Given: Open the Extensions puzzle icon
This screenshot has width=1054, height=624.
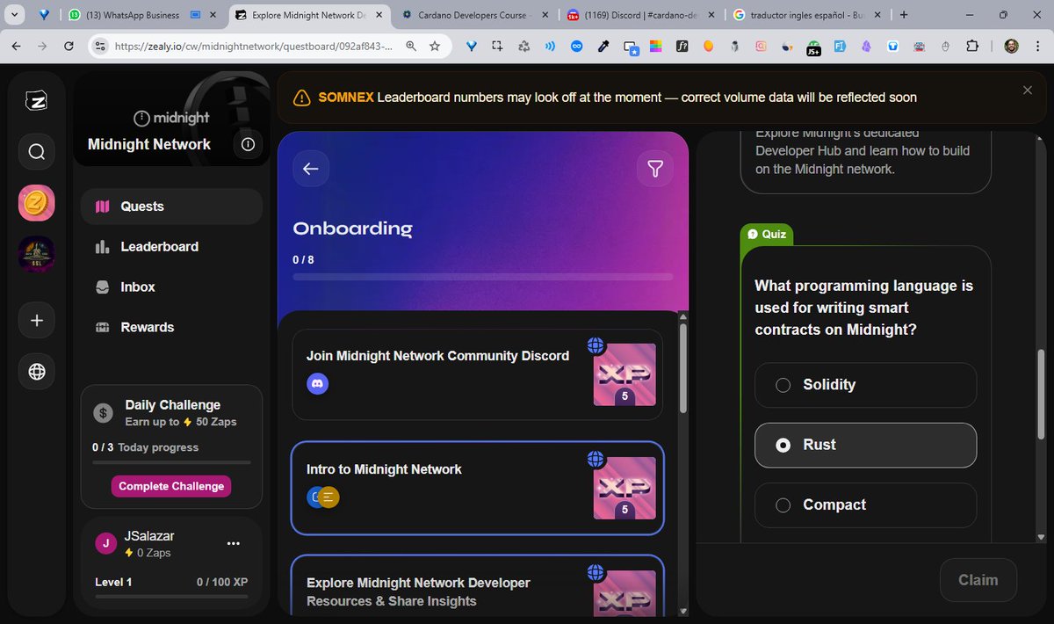Looking at the screenshot, I should [972, 47].
